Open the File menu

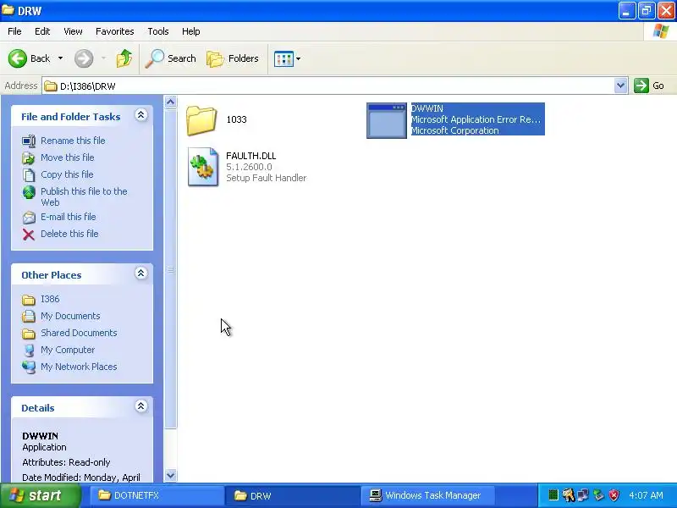pyautogui.click(x=14, y=31)
